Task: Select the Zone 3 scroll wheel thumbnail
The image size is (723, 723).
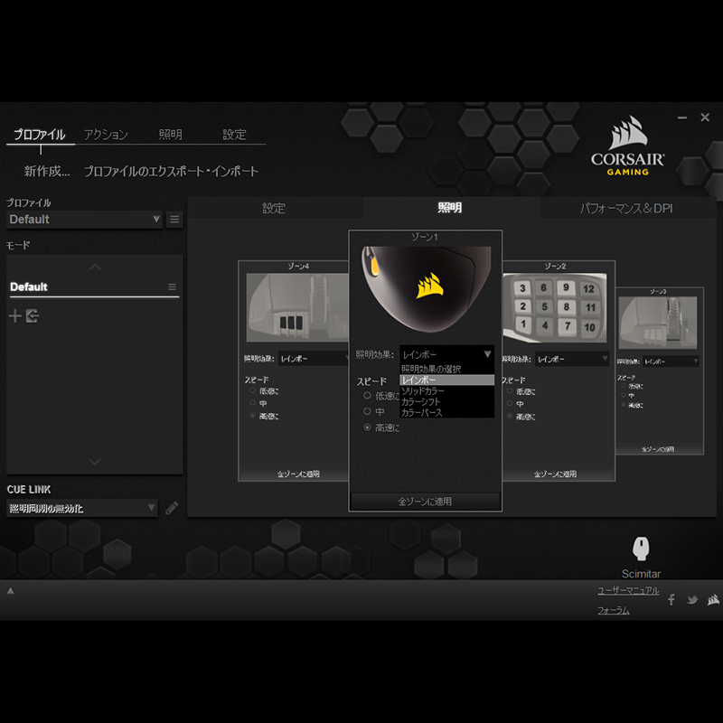Action: (x=658, y=323)
